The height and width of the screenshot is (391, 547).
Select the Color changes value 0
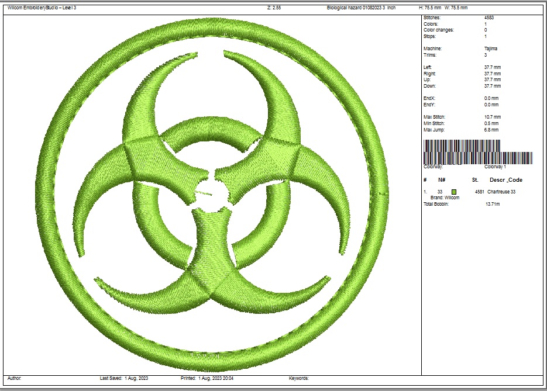pos(486,30)
